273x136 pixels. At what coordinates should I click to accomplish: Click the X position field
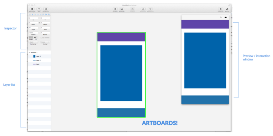pyautogui.click(x=33, y=18)
